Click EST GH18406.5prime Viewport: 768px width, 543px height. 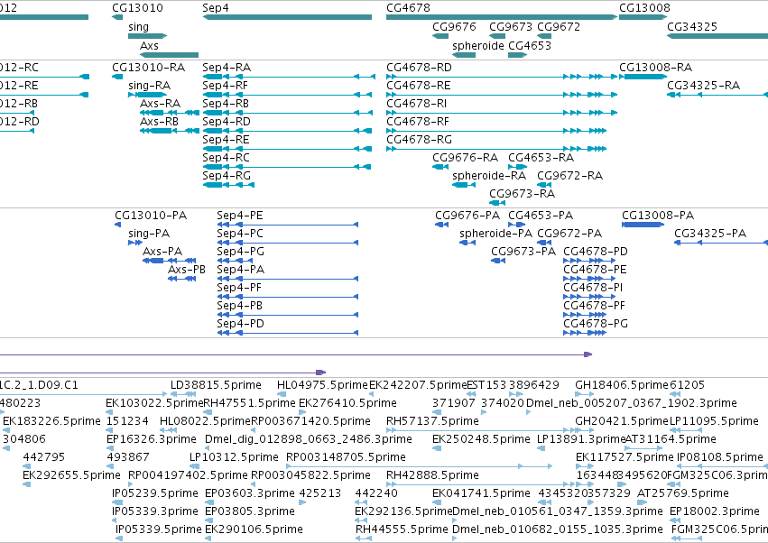[584, 395]
